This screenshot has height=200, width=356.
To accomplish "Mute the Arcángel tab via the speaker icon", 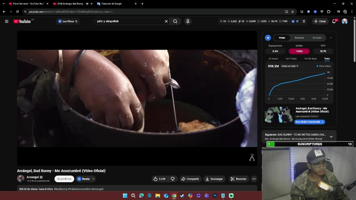I will click(87, 4).
